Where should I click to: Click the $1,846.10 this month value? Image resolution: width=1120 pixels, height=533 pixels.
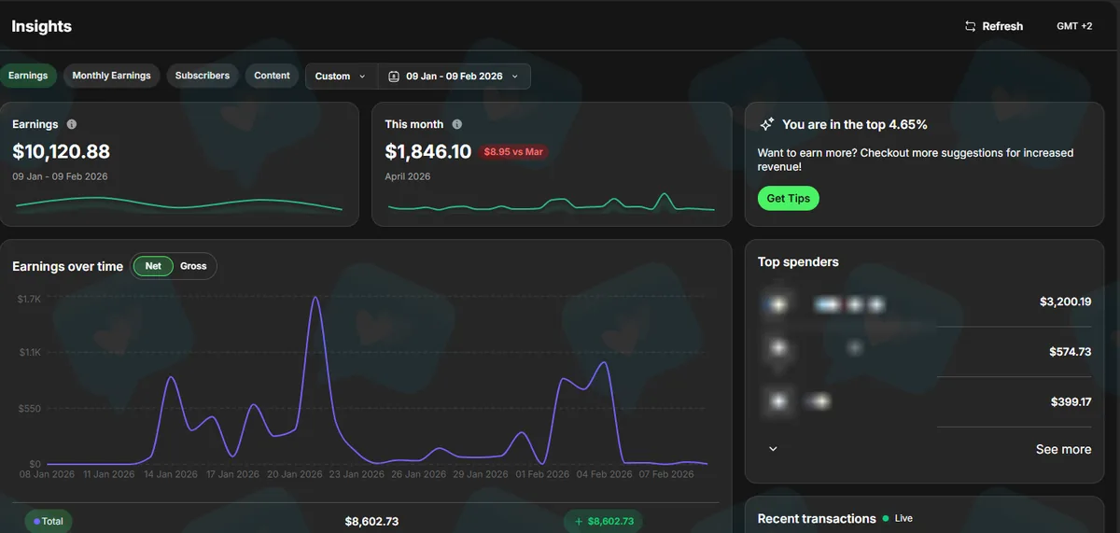pyautogui.click(x=428, y=151)
